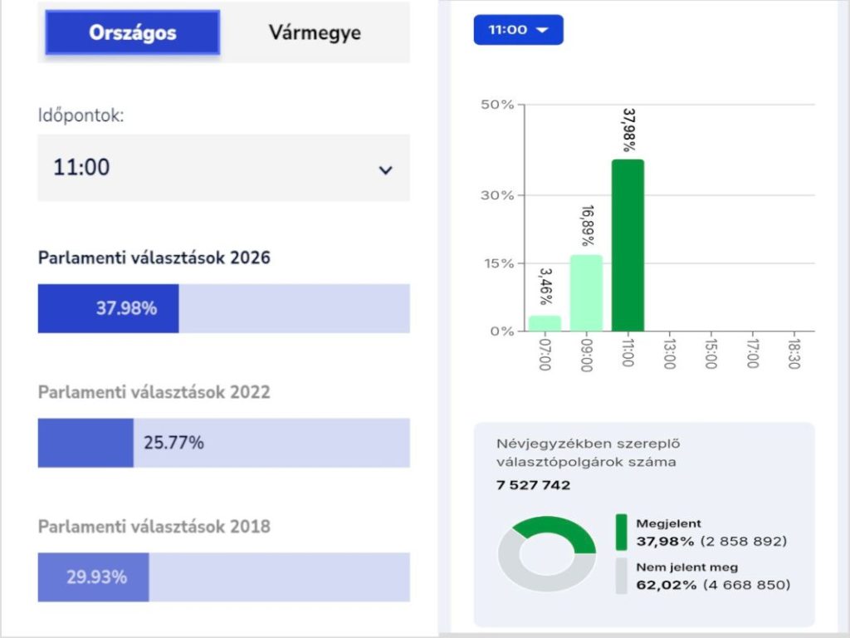This screenshot has height=638, width=850.
Task: Open the blue 11:00 time dropdown button
Action: coord(517,30)
